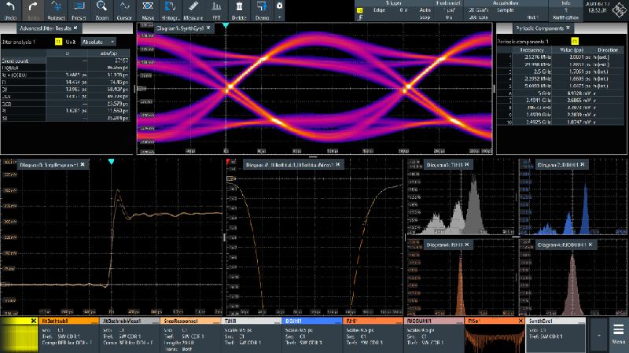
Task: Close the yellow C1 channel box
Action: (x=34, y=321)
